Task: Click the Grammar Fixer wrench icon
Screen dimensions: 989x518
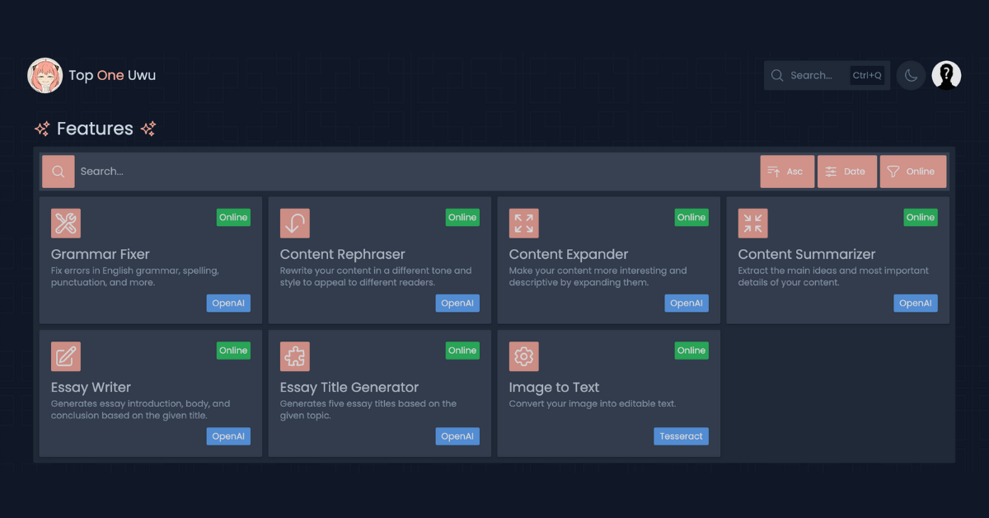Action: coord(66,223)
